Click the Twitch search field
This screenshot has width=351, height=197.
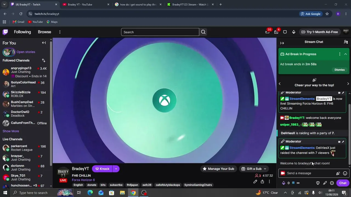160,32
